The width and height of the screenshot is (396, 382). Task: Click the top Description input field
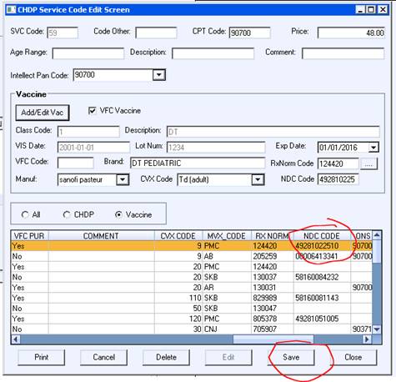213,53
